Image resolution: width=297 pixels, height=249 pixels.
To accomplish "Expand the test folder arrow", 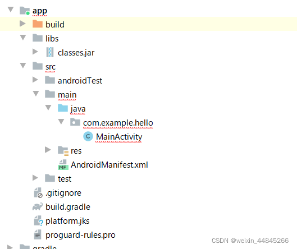I will click(35, 178).
